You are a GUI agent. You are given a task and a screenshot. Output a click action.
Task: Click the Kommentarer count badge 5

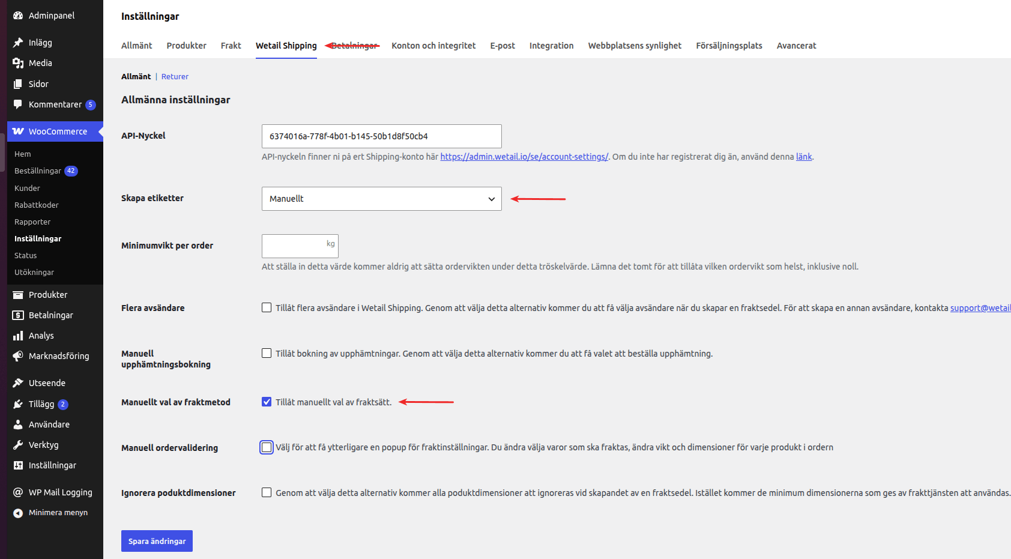pyautogui.click(x=91, y=104)
